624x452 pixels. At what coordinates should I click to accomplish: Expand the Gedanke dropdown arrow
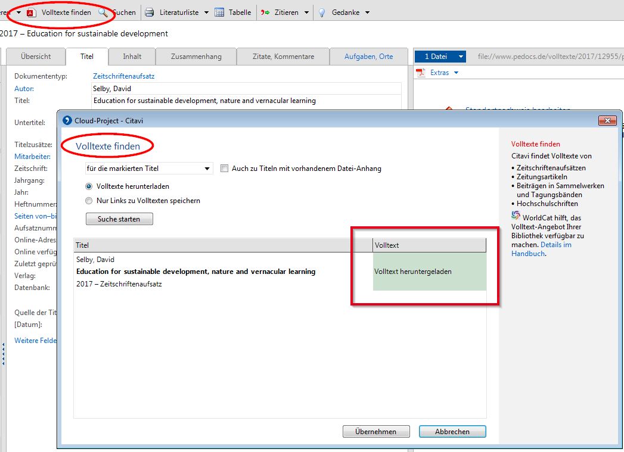(367, 13)
